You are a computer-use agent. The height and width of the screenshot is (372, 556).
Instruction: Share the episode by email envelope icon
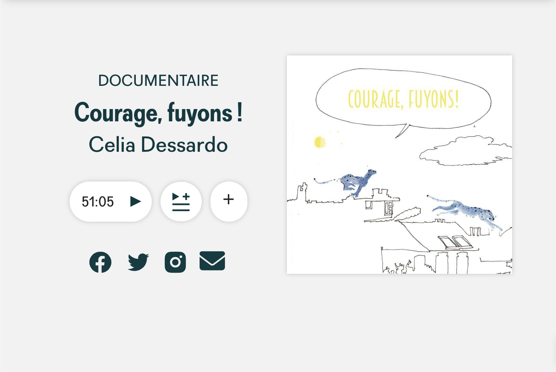(212, 261)
